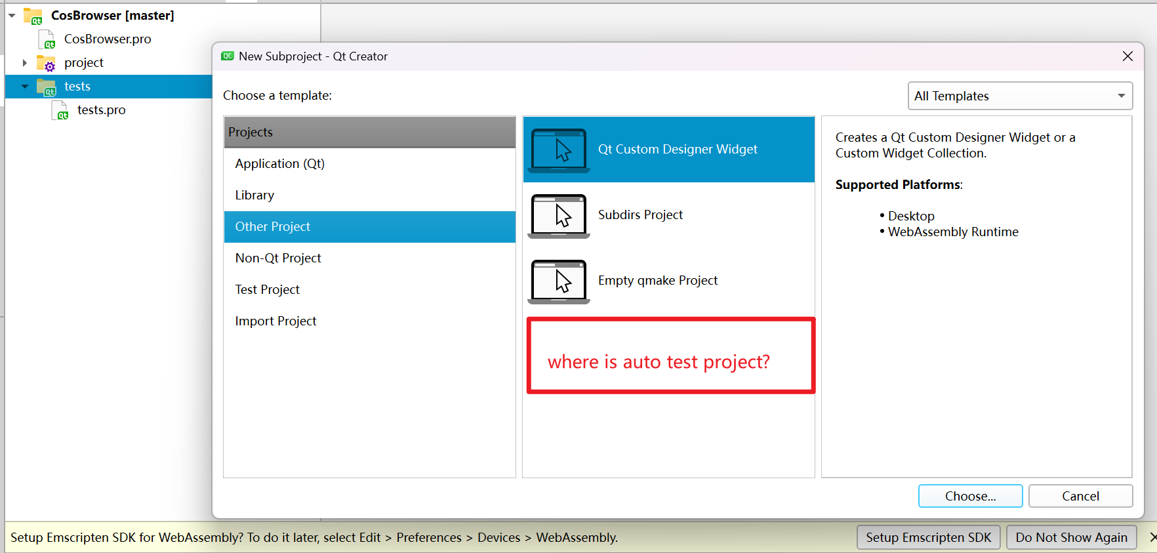Screen dimensions: 1157x553
Task: Click the Cancel button
Action: click(1080, 496)
